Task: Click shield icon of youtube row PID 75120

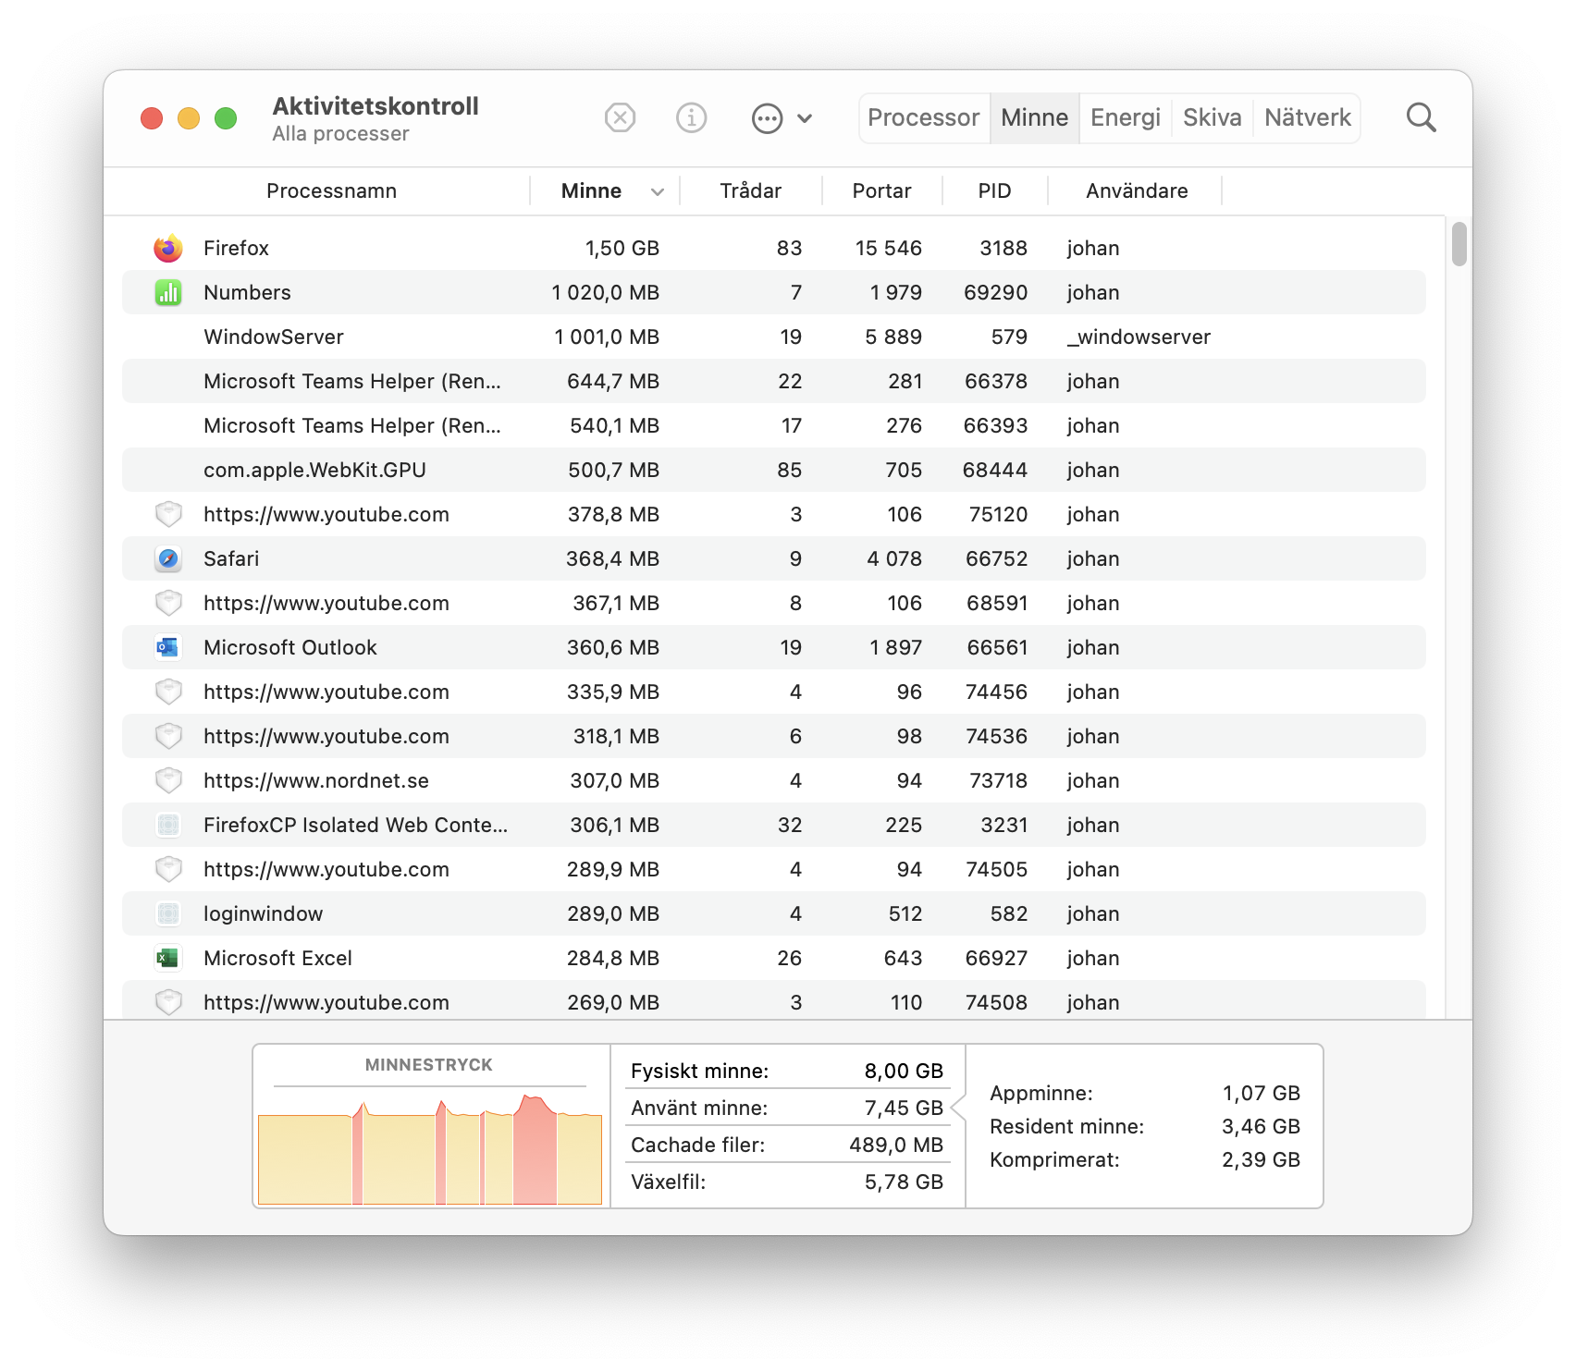Action: [168, 514]
